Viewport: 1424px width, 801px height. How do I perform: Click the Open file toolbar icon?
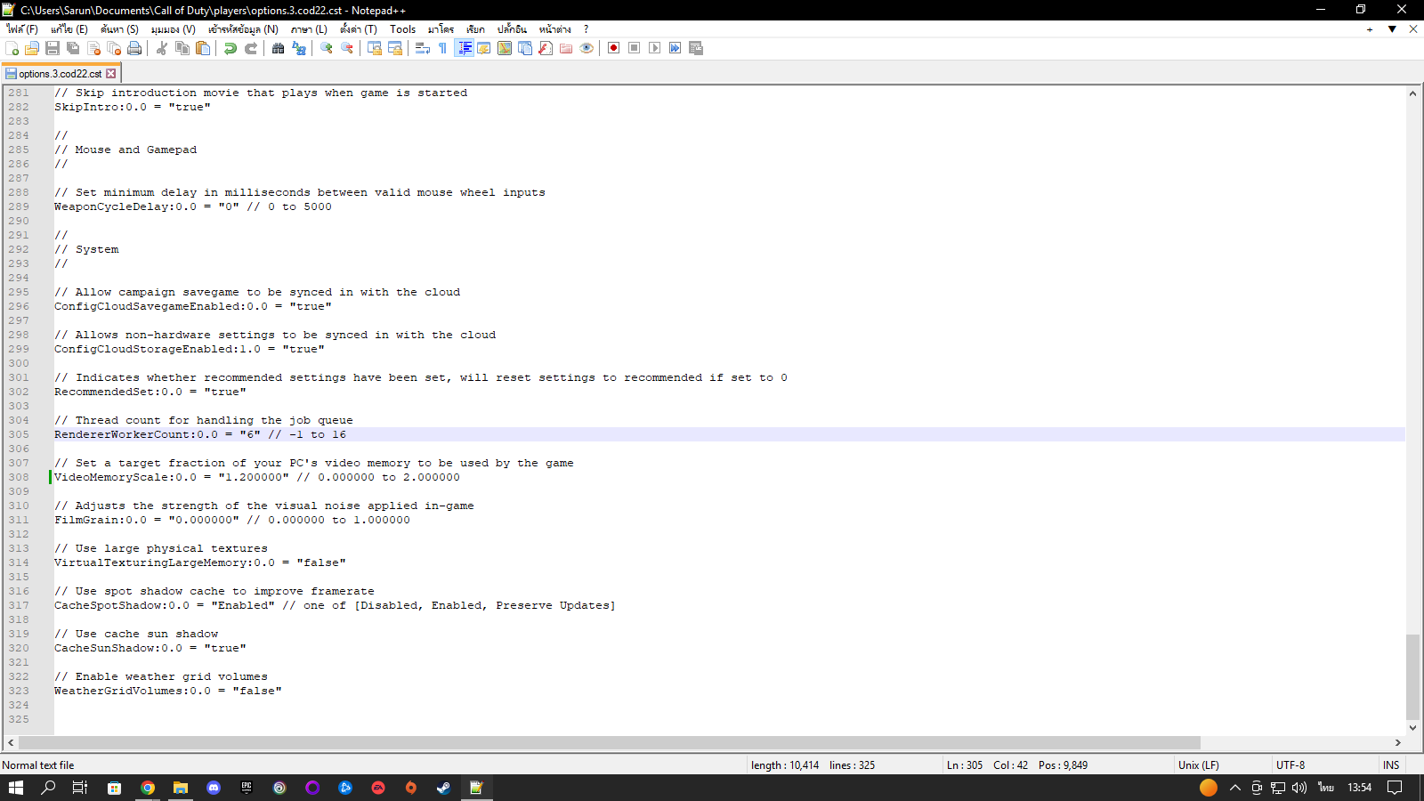(32, 48)
